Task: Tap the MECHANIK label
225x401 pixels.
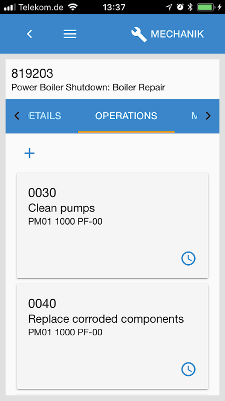Action: click(177, 34)
